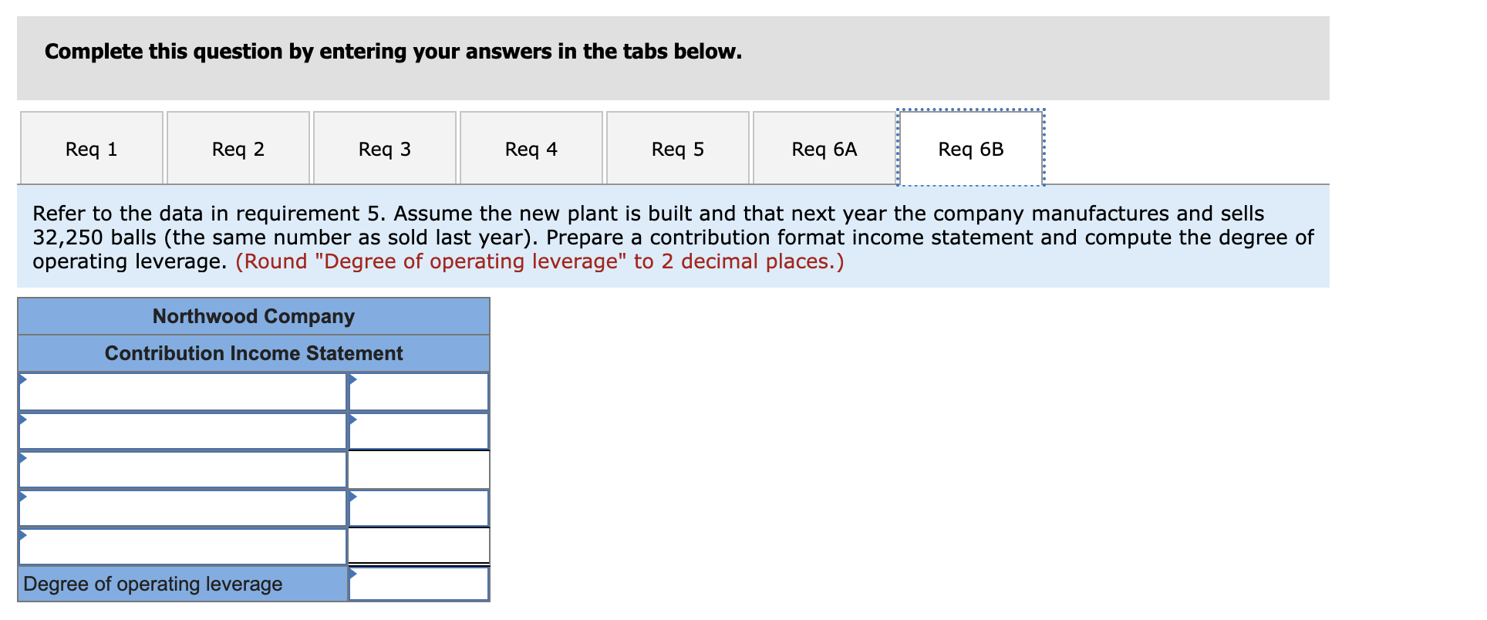The height and width of the screenshot is (620, 1487).
Task: Select the Req 6A tab
Action: click(x=822, y=148)
